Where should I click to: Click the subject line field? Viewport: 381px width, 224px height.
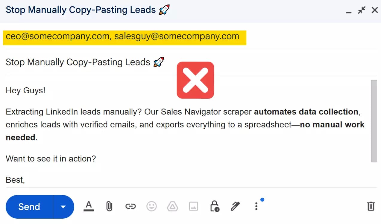pyautogui.click(x=191, y=62)
